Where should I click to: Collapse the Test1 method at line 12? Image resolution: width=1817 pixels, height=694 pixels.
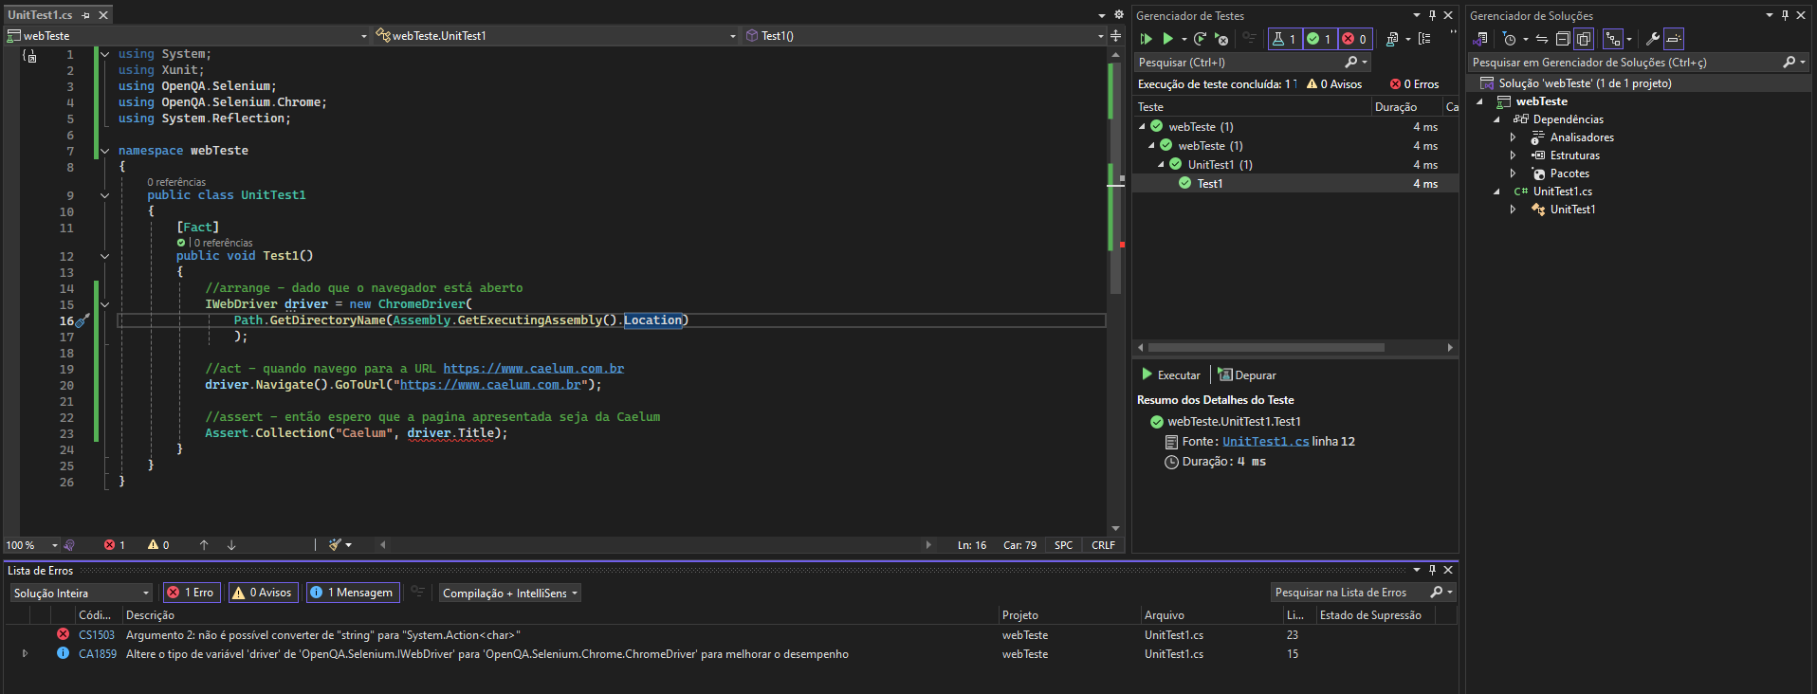click(104, 256)
